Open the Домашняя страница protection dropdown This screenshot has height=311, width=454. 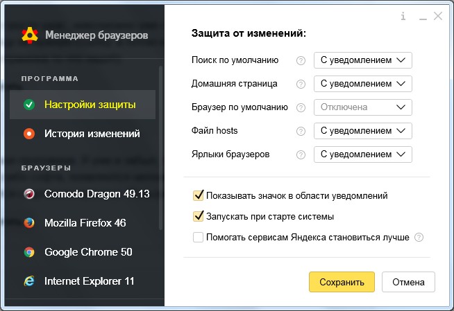(363, 84)
